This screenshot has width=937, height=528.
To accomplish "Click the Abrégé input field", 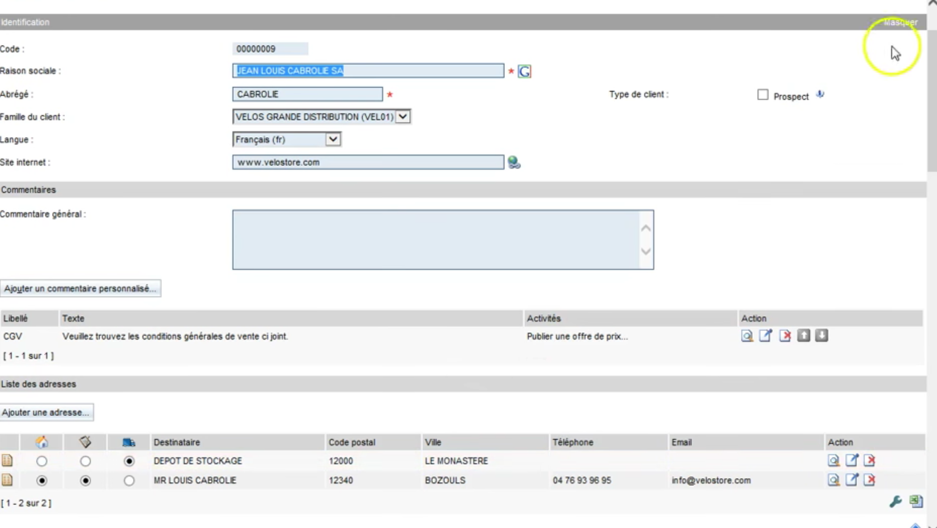I will pos(308,94).
